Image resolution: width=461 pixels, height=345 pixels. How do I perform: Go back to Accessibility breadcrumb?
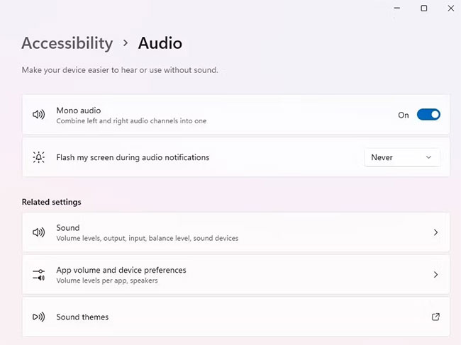tap(67, 43)
